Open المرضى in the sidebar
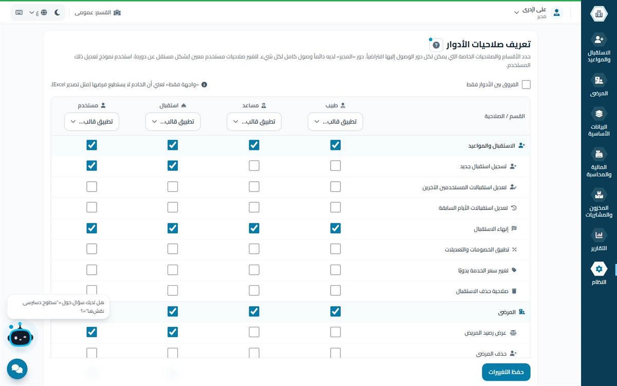Viewport: 617px width, 386px height. pos(598,85)
